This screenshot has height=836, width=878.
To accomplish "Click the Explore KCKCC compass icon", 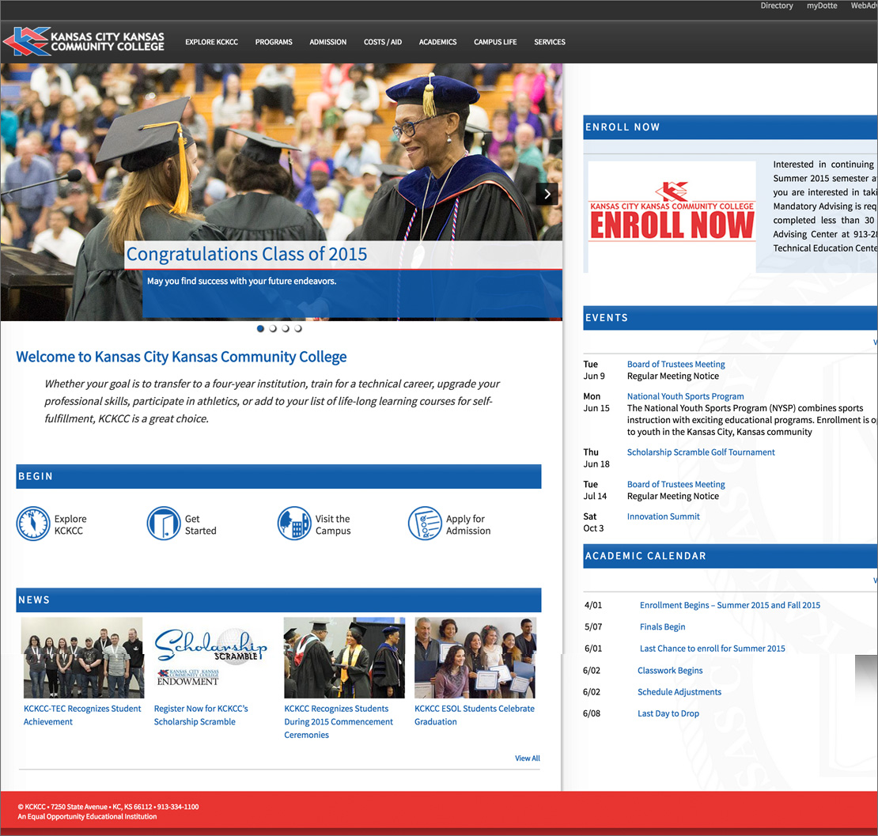I will pos(33,524).
